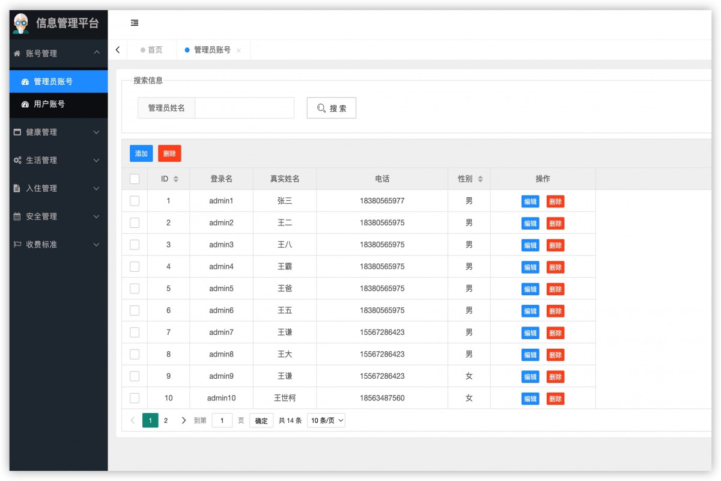This screenshot has width=721, height=481.
Task: Check the checkbox for row admin10
Action: [x=134, y=398]
